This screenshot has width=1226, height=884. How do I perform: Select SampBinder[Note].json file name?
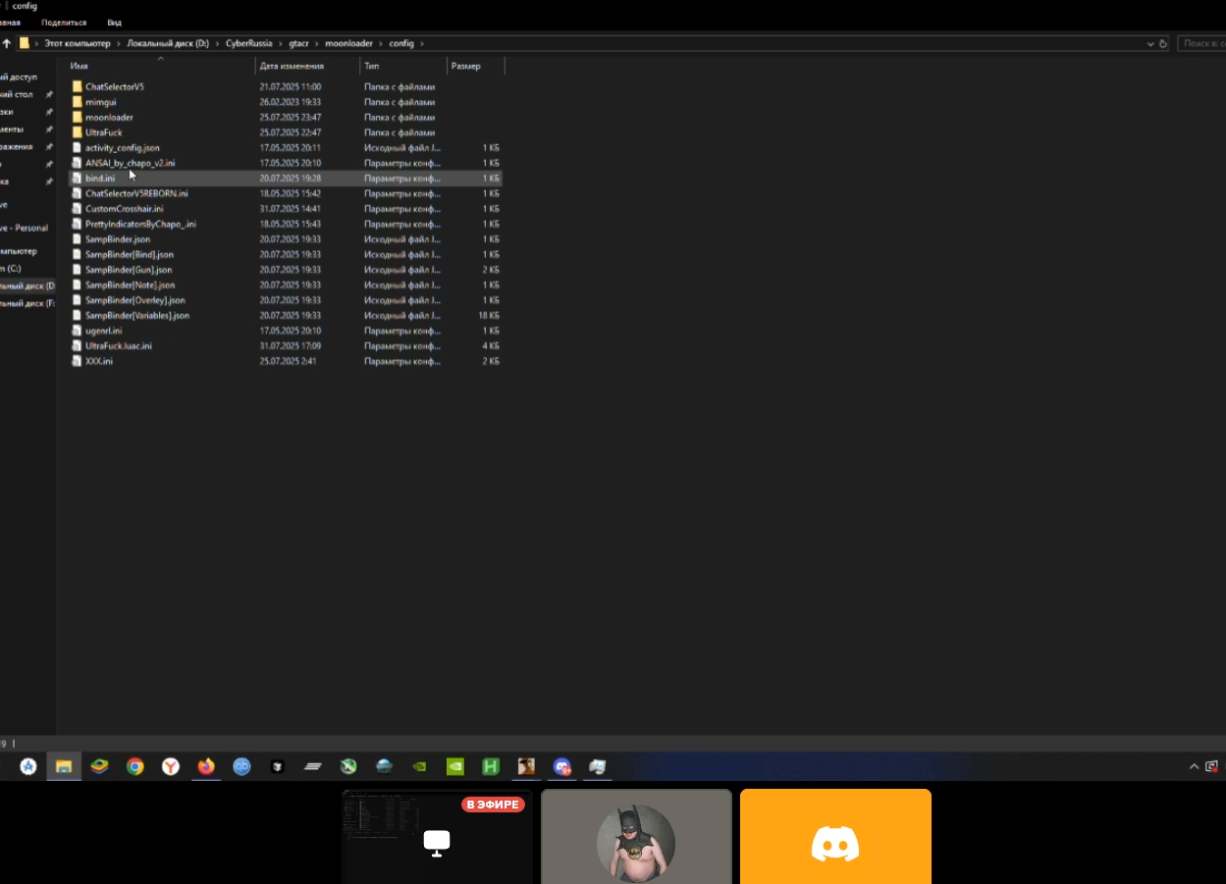pos(130,285)
